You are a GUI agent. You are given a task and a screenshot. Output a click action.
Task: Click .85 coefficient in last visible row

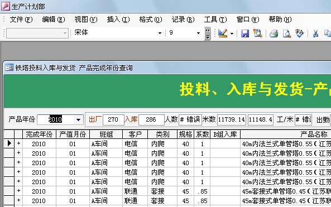tap(203, 201)
